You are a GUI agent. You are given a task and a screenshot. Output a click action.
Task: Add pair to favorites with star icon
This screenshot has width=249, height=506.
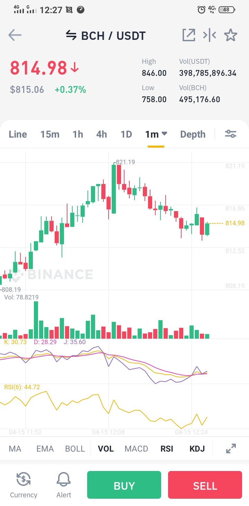pos(230,35)
